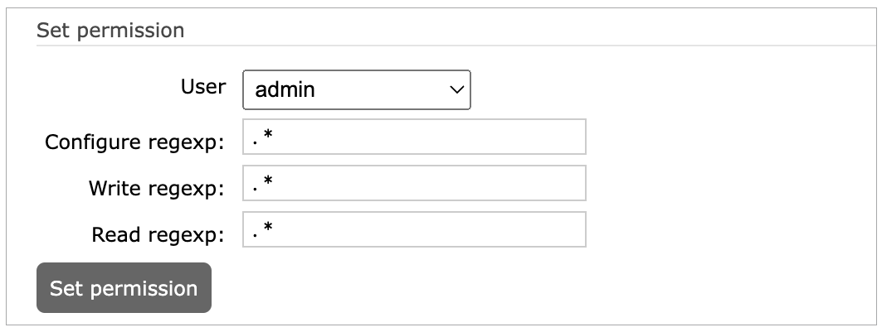The image size is (882, 332).
Task: Click empty right end of Write regexp field
Action: pos(564,183)
